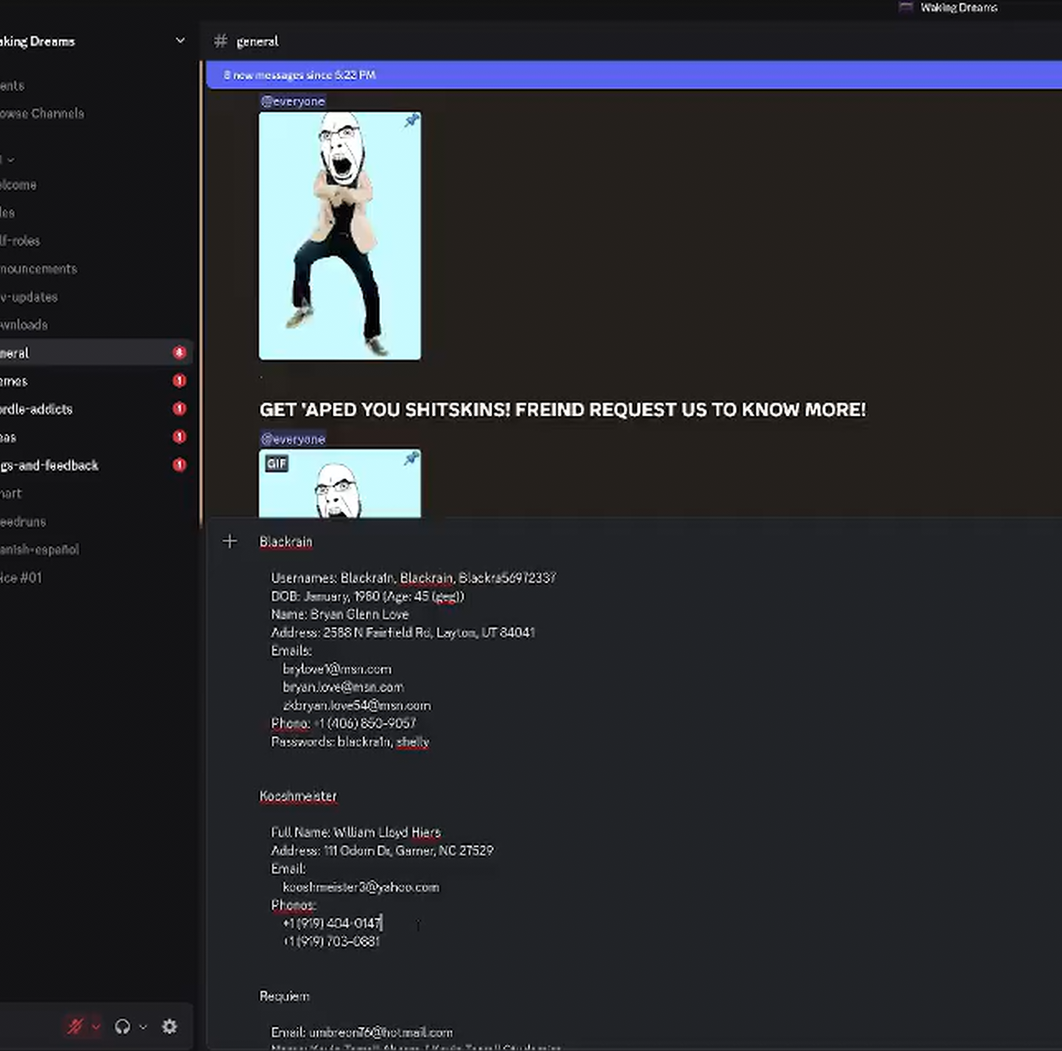Viewport: 1062px width, 1051px height.
Task: Open the first dancing figure image thumbnail
Action: (339, 236)
